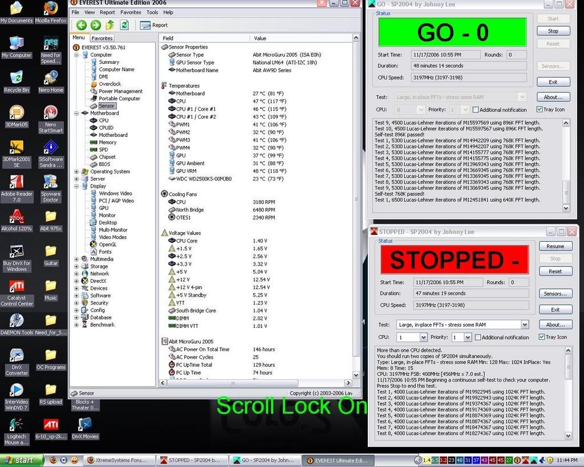Click scroll-up arrow in GO SP2004 log

(566, 123)
